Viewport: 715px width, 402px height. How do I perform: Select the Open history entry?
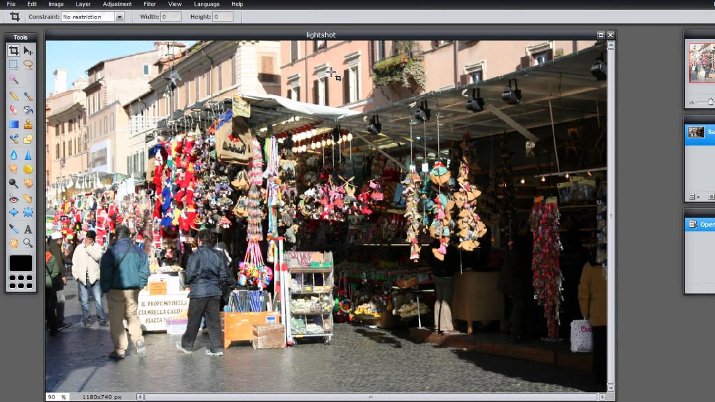[700, 224]
